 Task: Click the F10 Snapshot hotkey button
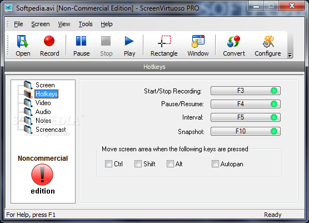click(246, 131)
